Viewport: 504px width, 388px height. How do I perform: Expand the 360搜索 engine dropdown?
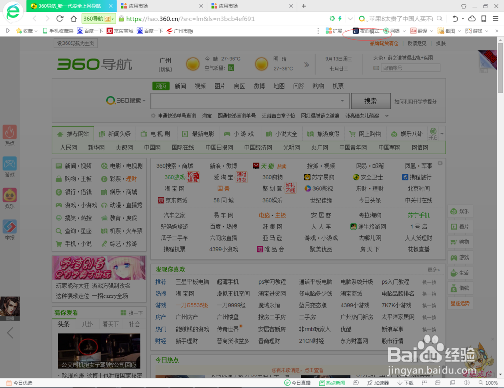144,101
